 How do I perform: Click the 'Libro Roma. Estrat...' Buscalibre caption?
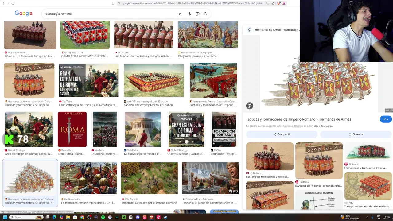tap(72, 154)
